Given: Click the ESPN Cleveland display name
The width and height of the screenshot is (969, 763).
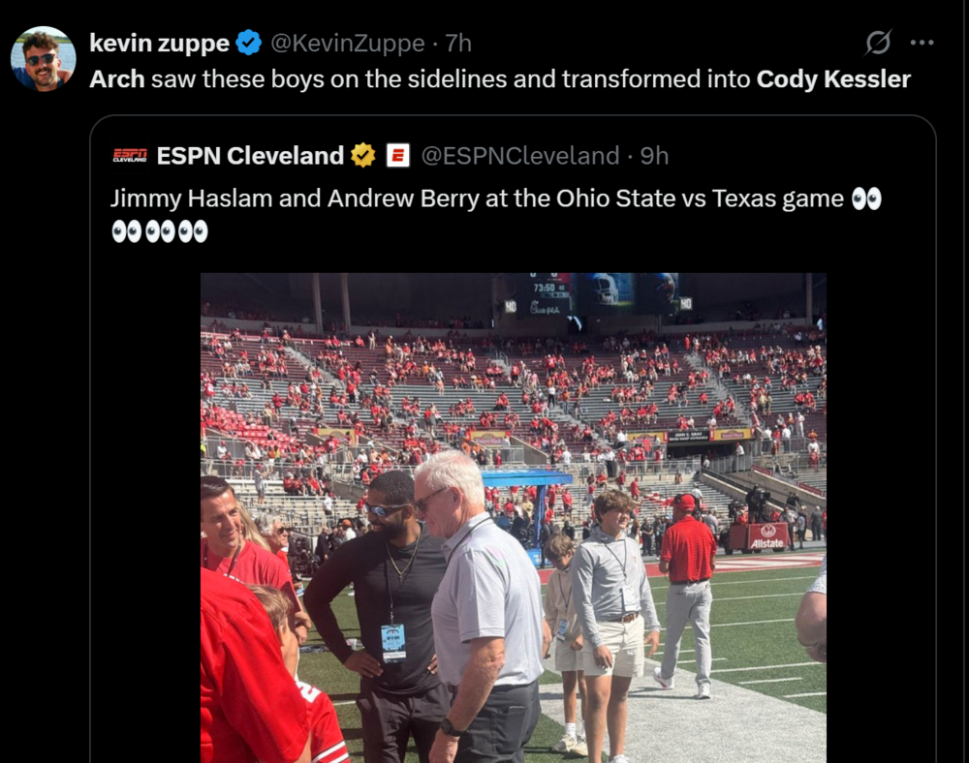Looking at the screenshot, I should pyautogui.click(x=250, y=156).
